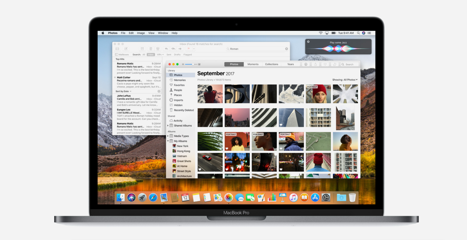Screen dimensions: 467x240
Task: Open the Apple menu
Action: coord(103,33)
